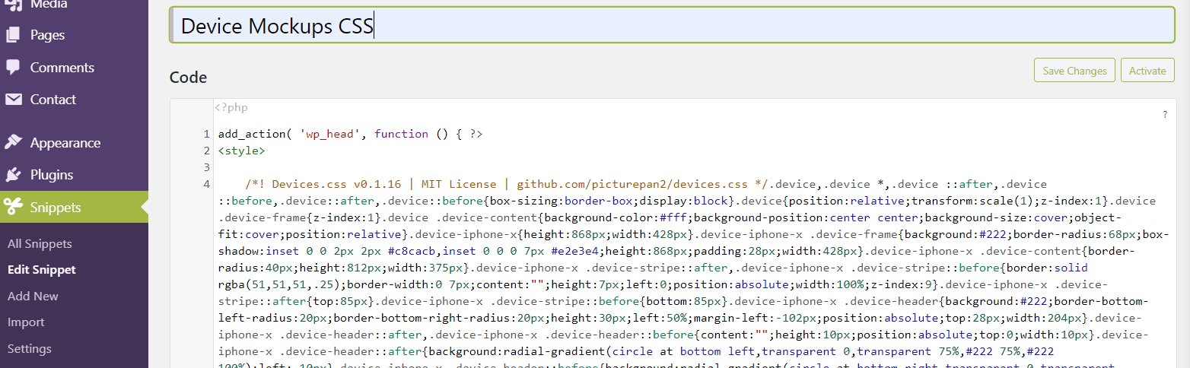Open the Import submenu item
Screen dimensions: 1190x368
pos(26,322)
